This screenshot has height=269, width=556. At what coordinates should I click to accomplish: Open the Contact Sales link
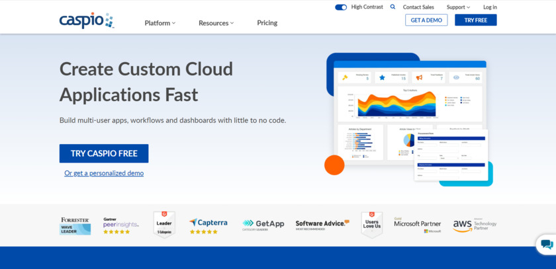pos(418,7)
